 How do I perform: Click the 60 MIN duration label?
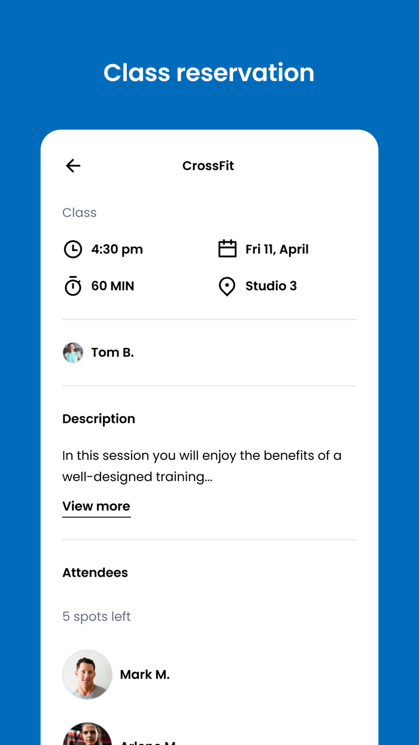pos(113,286)
